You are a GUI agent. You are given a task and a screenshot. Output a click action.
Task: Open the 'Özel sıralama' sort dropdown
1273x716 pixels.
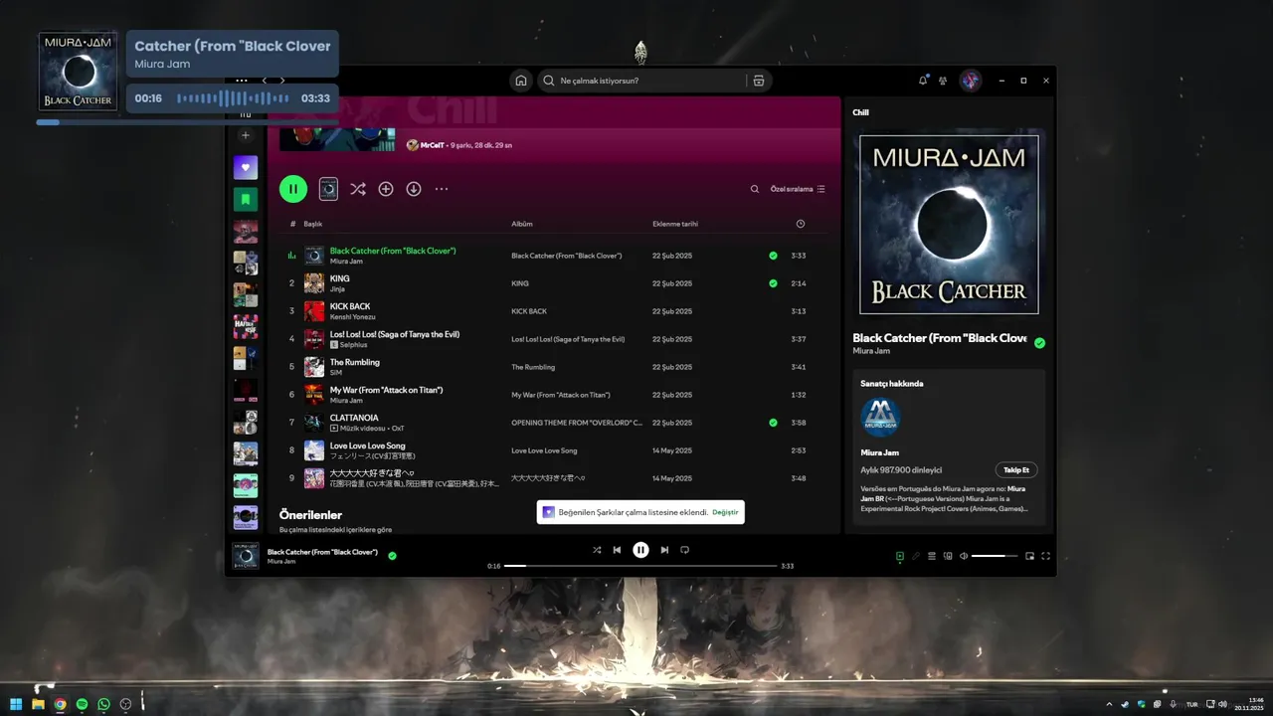[x=798, y=189]
